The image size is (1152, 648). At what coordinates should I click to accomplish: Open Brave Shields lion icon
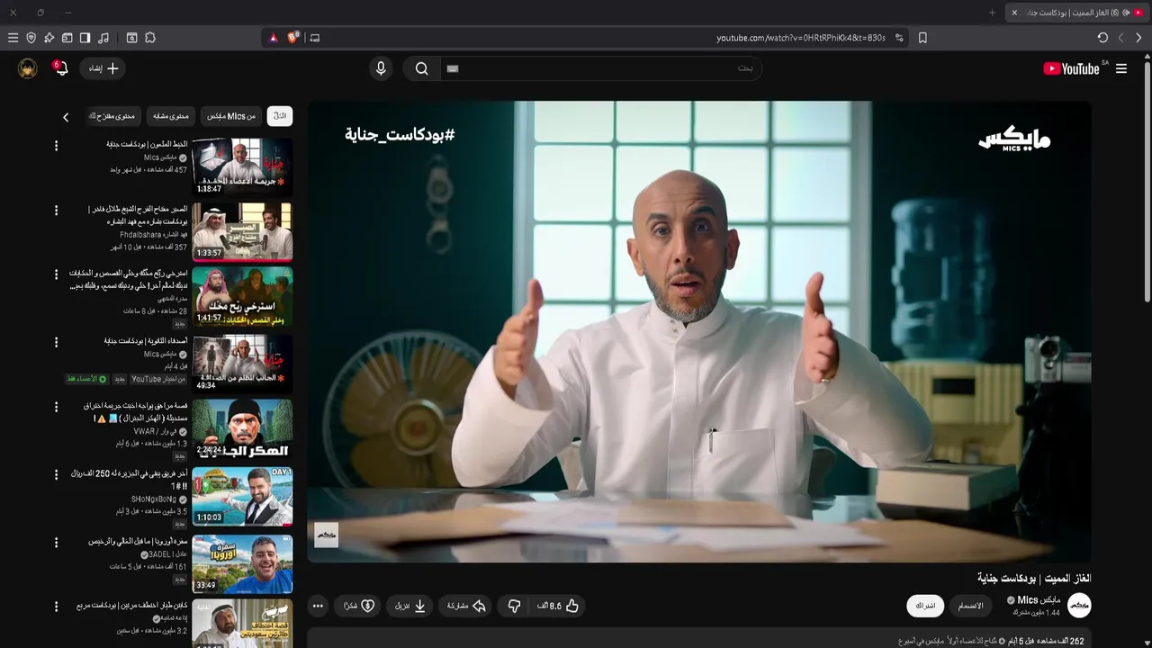coord(293,38)
